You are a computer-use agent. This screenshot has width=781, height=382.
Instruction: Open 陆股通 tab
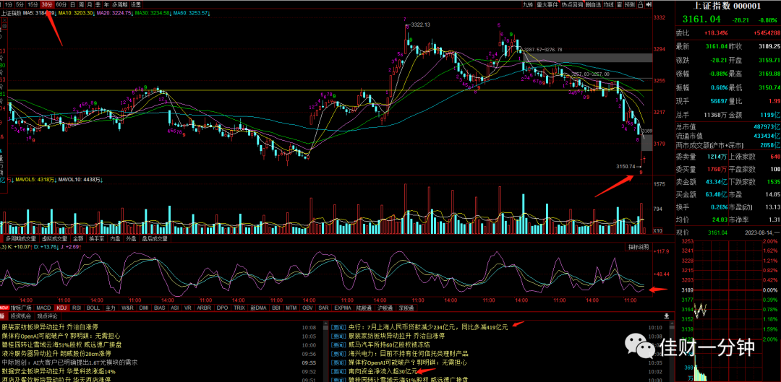pos(365,308)
